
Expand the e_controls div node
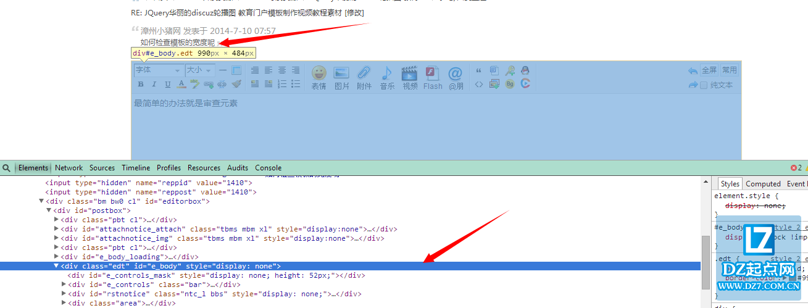point(64,285)
